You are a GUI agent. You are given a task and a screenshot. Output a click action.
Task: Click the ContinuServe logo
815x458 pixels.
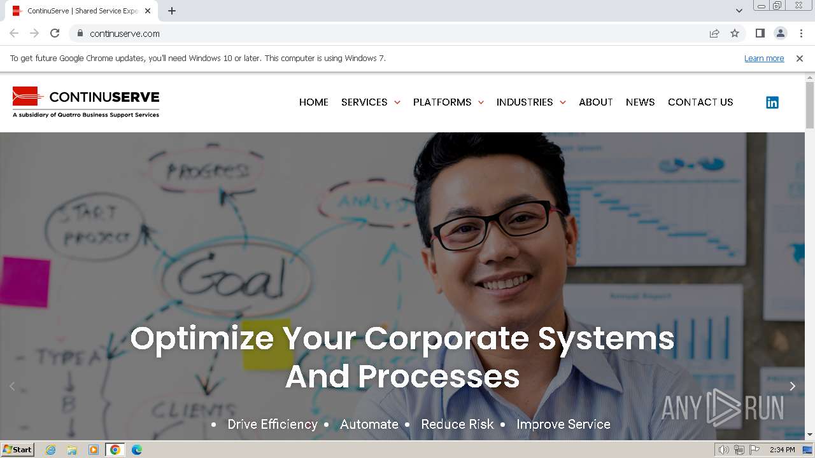(86, 102)
